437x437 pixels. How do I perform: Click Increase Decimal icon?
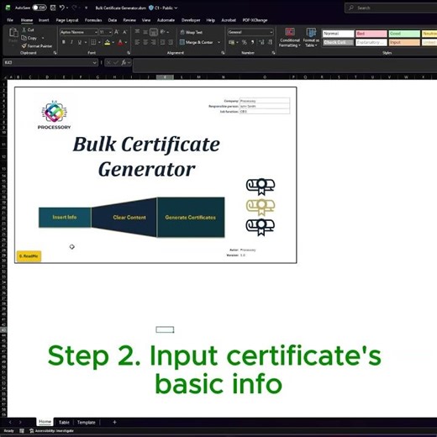(261, 42)
